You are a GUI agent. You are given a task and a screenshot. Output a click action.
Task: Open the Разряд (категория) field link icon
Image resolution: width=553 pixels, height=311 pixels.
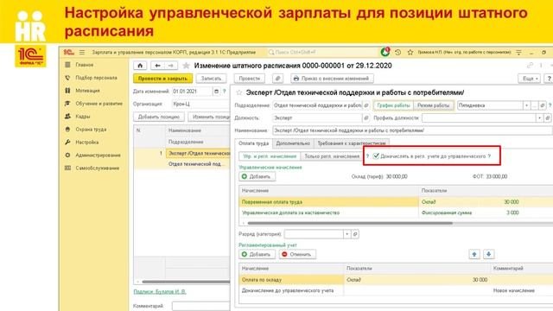pyautogui.click(x=355, y=234)
